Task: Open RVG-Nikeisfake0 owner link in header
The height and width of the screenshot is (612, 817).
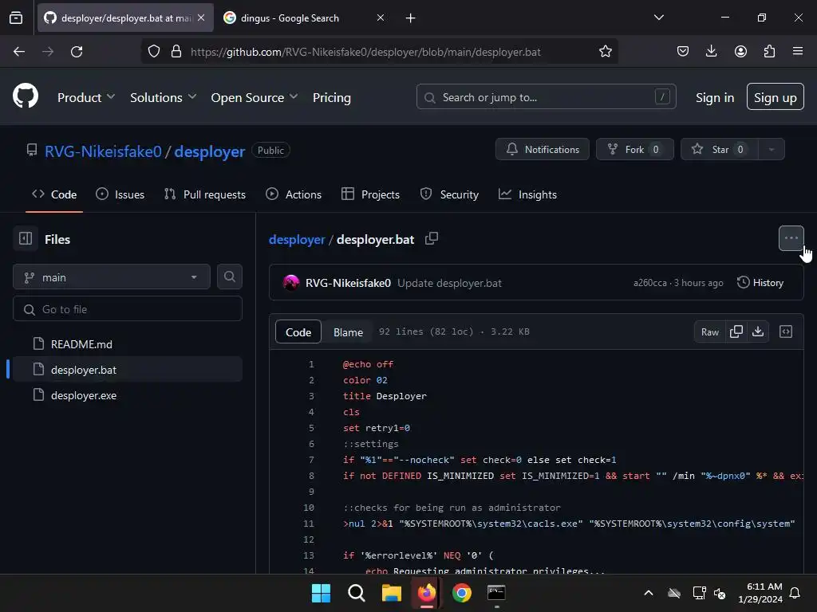Action: tap(103, 151)
